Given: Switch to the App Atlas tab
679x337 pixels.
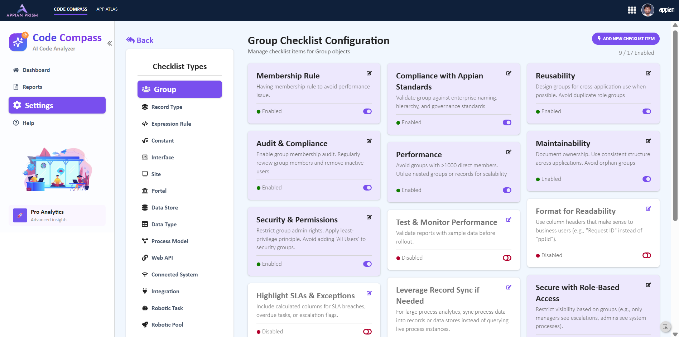Looking at the screenshot, I should pyautogui.click(x=107, y=9).
